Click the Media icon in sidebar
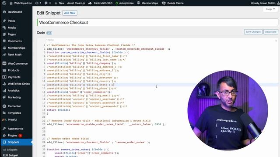The width and height of the screenshot is (280, 157). pos(4,27)
